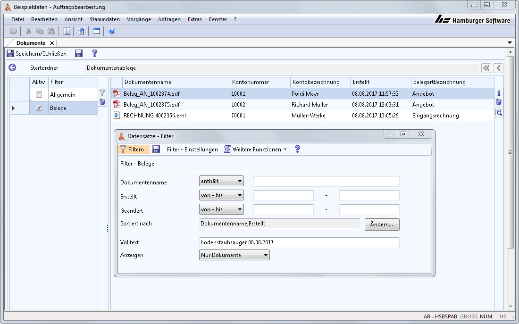Viewport: 519px width, 324px height.
Task: Click the Ändern... button
Action: pos(382,224)
